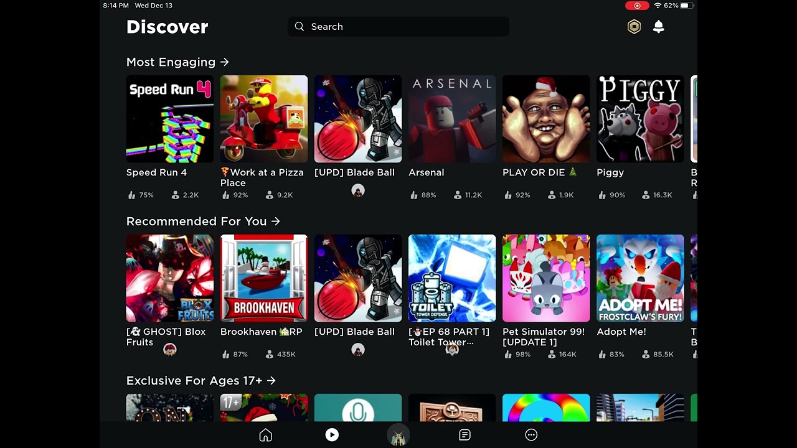
Task: Tap the friend avatar under Toilet Tower Defense
Action: point(452,350)
